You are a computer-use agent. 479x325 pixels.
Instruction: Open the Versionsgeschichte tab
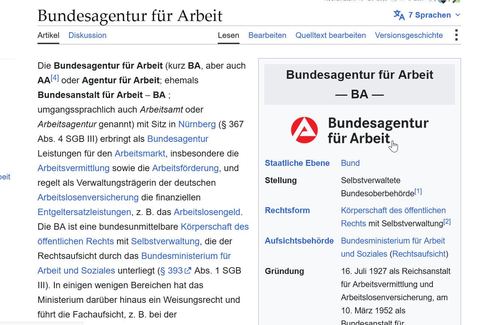409,35
